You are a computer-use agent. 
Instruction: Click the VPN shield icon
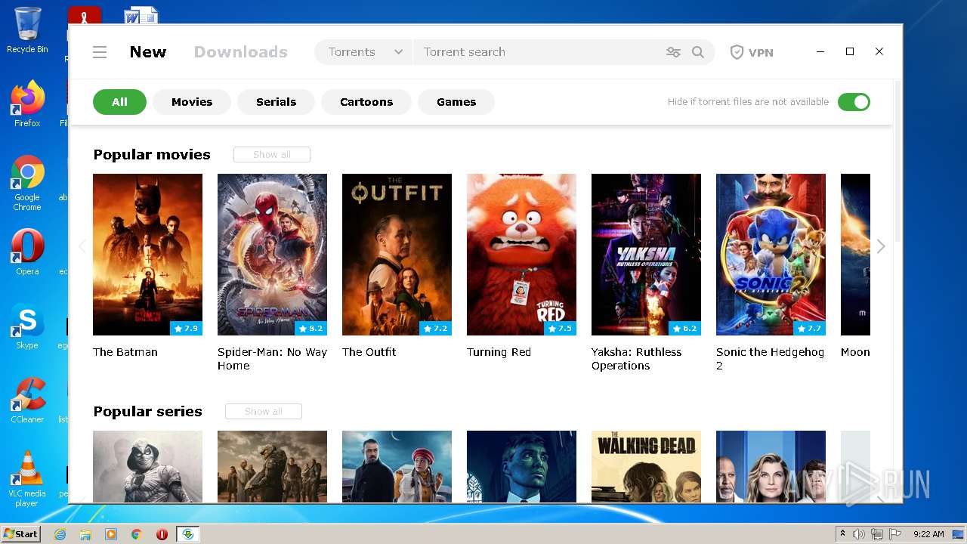(x=737, y=52)
